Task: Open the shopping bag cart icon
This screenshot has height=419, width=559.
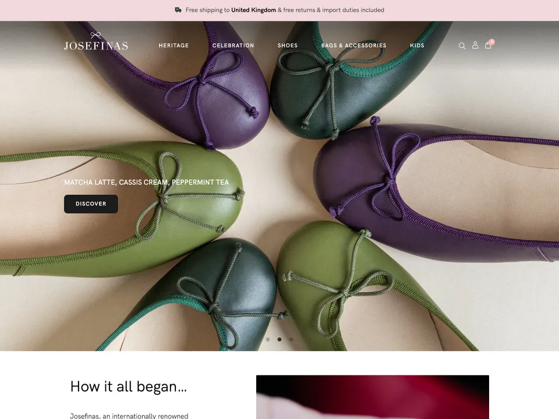Action: pos(489,45)
